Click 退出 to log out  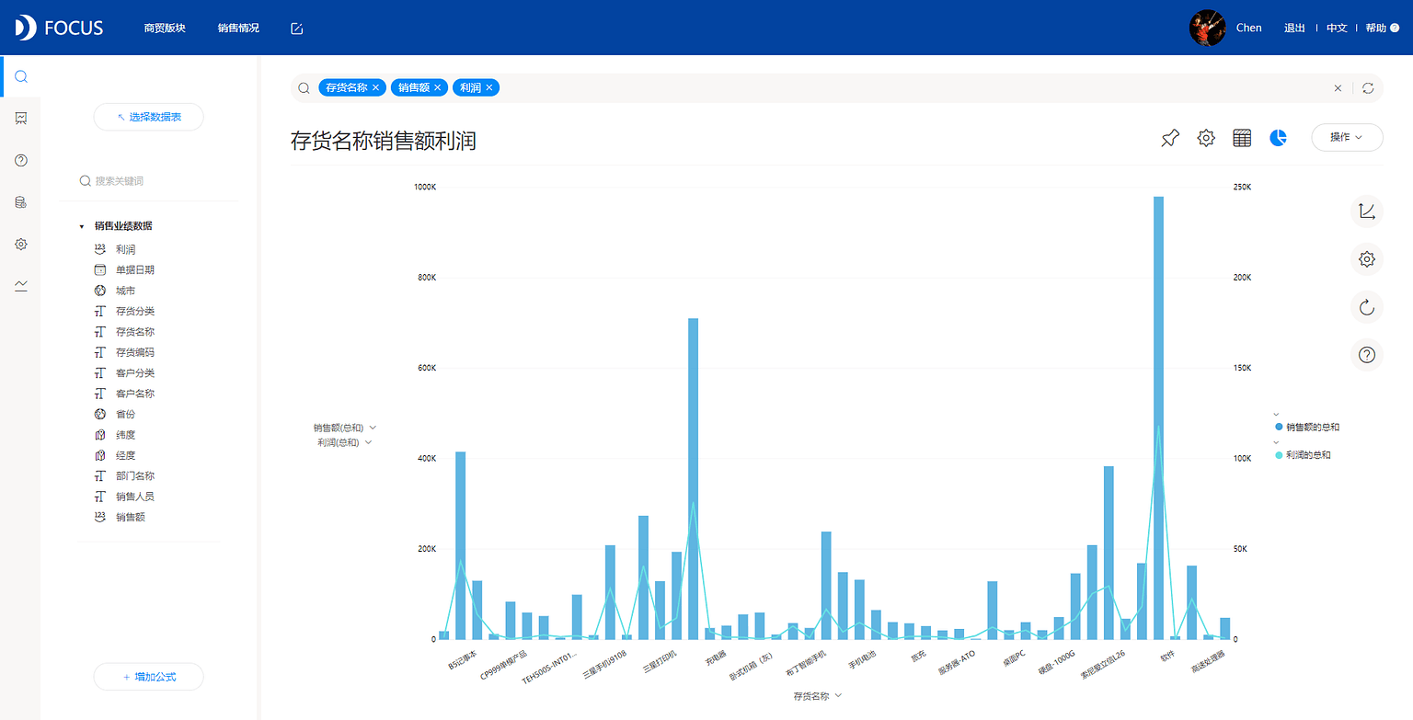pos(1294,29)
